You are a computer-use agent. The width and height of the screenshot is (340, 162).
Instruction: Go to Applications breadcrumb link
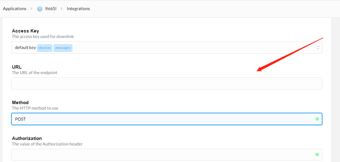(x=15, y=9)
